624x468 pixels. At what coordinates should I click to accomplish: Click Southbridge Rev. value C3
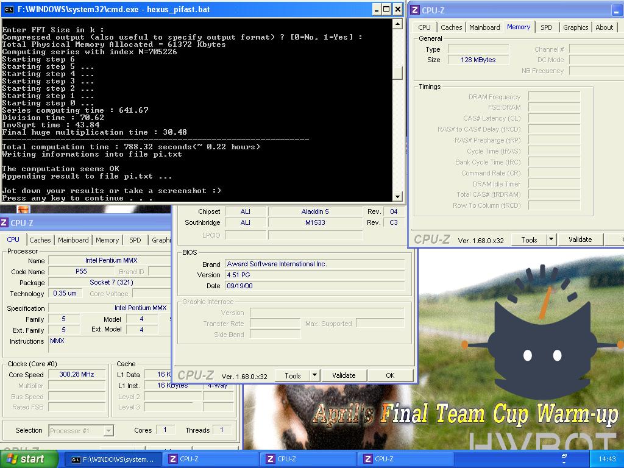point(394,222)
